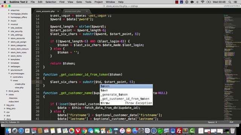241x135 pixels.
Task: Open .htaccess file in sidebar
Action: click(13, 98)
